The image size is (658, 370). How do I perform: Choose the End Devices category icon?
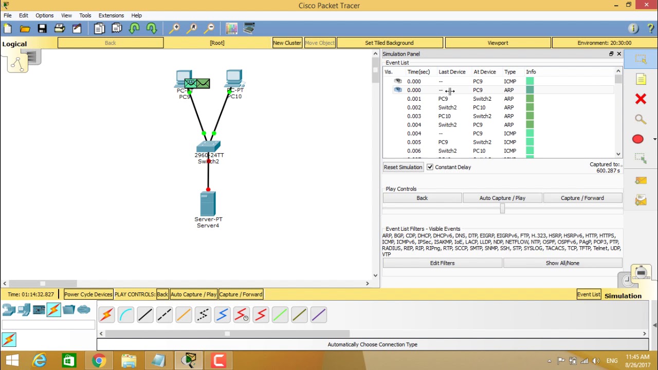24,309
